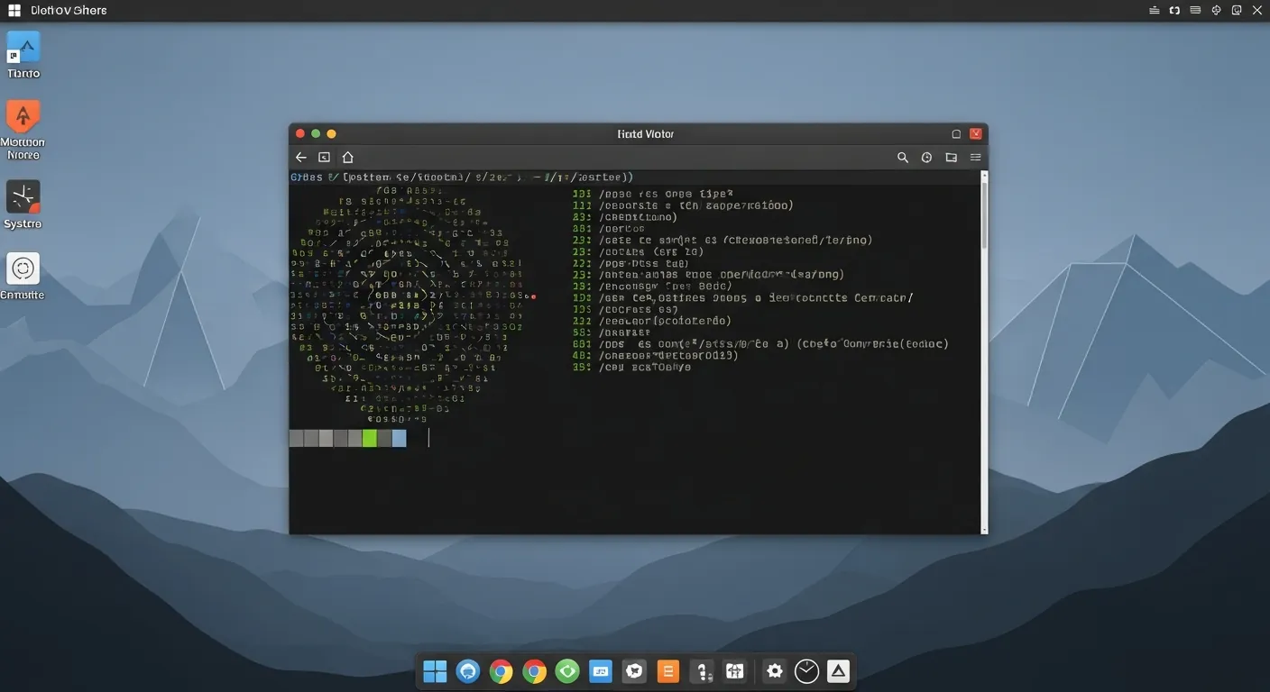Click the Home icon in the viewer toolbar

(x=347, y=157)
